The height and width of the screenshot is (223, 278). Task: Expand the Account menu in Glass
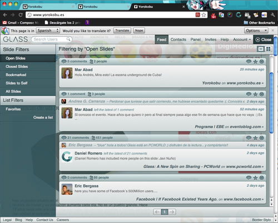click(242, 39)
